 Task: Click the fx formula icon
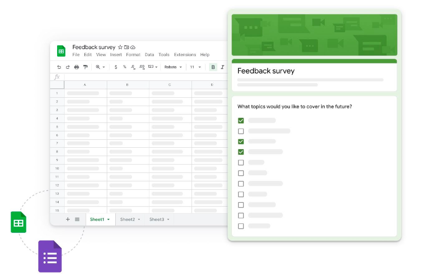point(57,77)
